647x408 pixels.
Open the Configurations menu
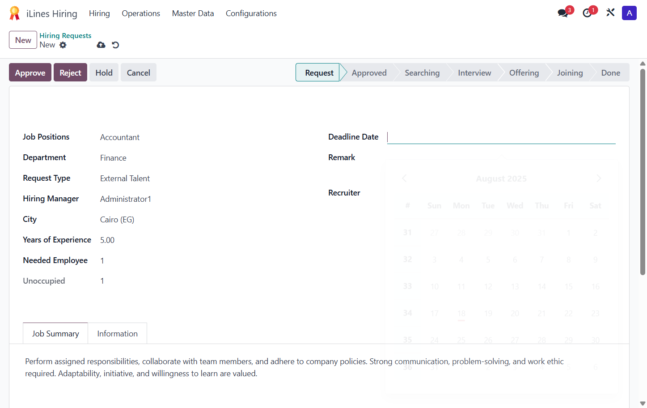coord(251,13)
